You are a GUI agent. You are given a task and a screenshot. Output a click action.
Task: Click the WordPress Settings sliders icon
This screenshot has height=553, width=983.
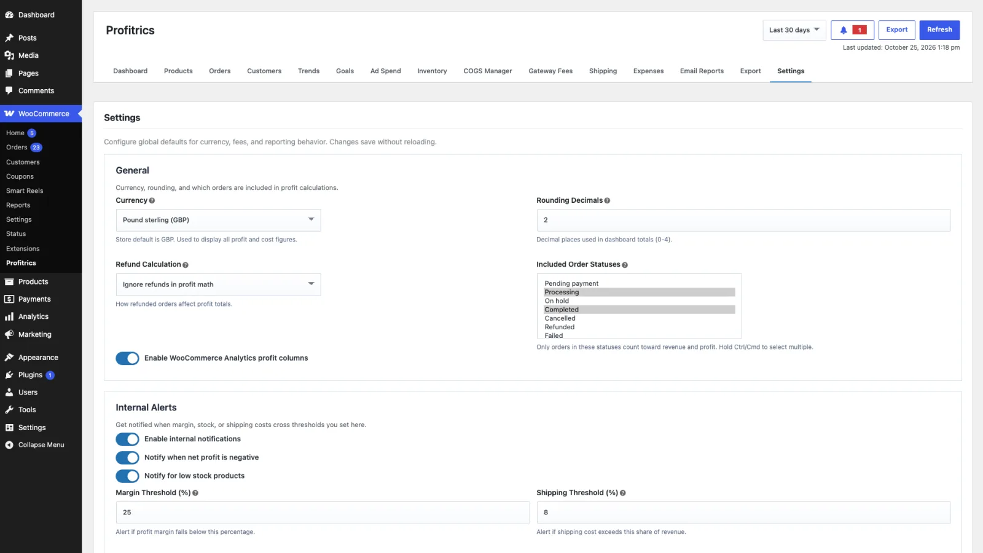pos(9,428)
